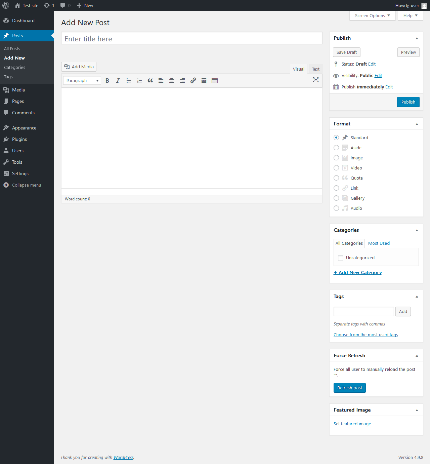Viewport: 430px width, 464px height.
Task: Show Most Used categories tab
Action: pyautogui.click(x=379, y=243)
